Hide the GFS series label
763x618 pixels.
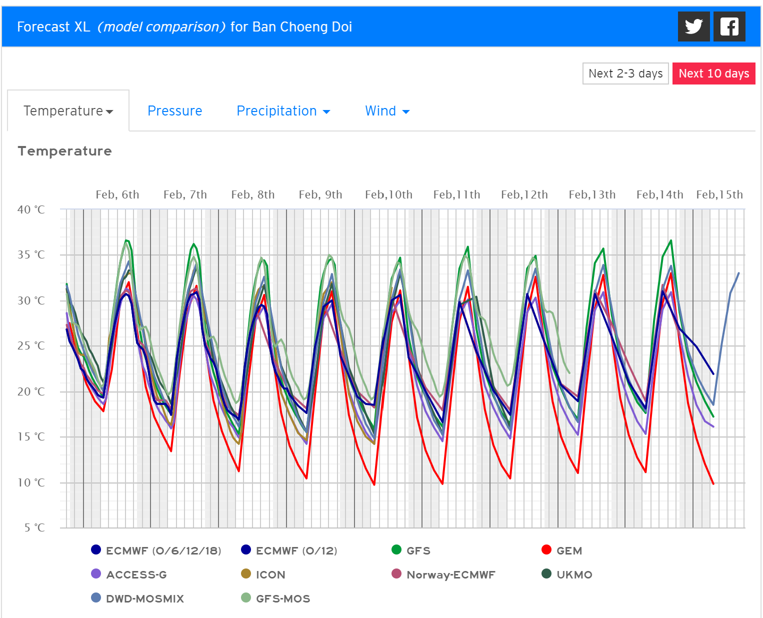(418, 551)
